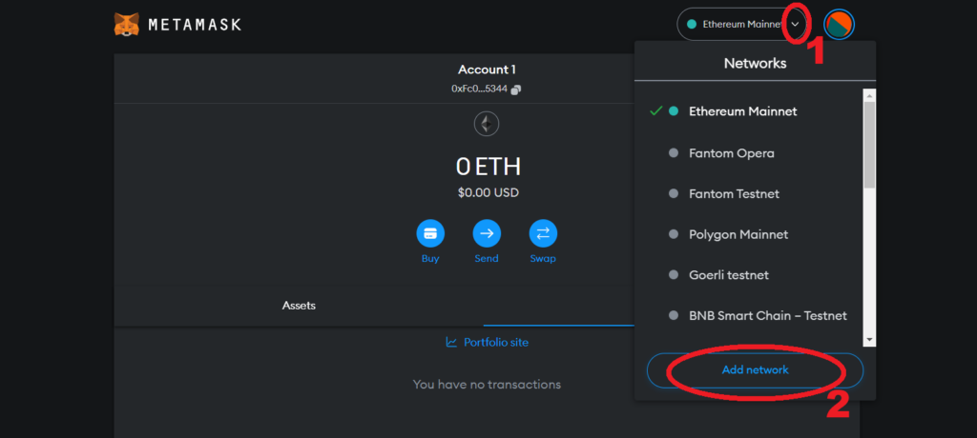Click the Send label
The width and height of the screenshot is (977, 438).
point(487,259)
